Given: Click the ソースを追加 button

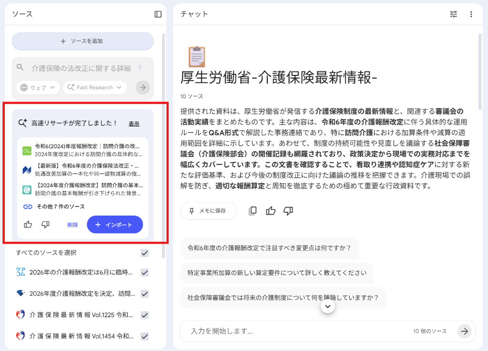Looking at the screenshot, I should (x=83, y=41).
